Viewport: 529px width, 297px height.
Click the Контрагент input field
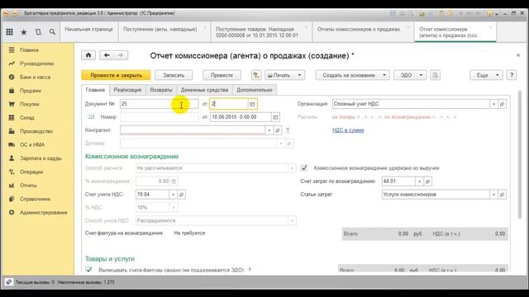[193, 130]
